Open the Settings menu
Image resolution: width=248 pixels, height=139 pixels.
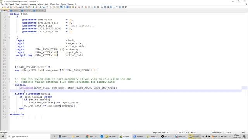pyautogui.click(x=40, y=4)
